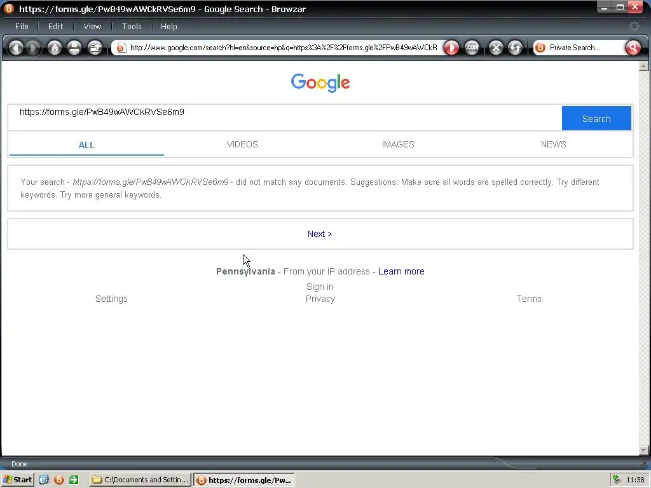Stop loading with the X button
This screenshot has width=651, height=488.
click(496, 48)
